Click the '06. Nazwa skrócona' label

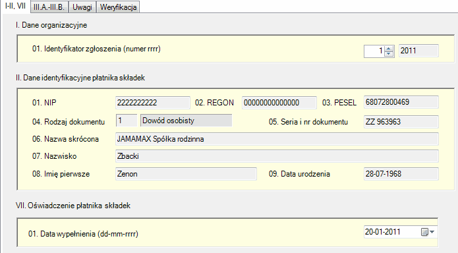click(x=65, y=139)
